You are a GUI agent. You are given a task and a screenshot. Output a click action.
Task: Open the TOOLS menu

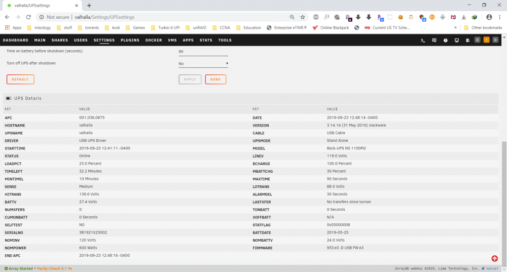pyautogui.click(x=225, y=41)
